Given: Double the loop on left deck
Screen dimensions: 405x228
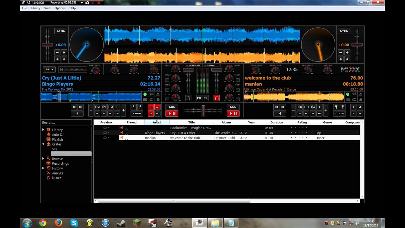Looking at the screenshot, I should point(123,110).
